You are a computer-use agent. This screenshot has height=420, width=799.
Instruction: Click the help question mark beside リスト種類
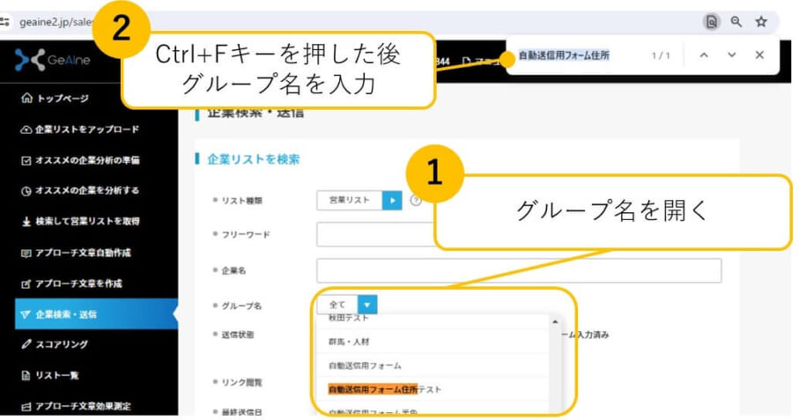(x=416, y=200)
